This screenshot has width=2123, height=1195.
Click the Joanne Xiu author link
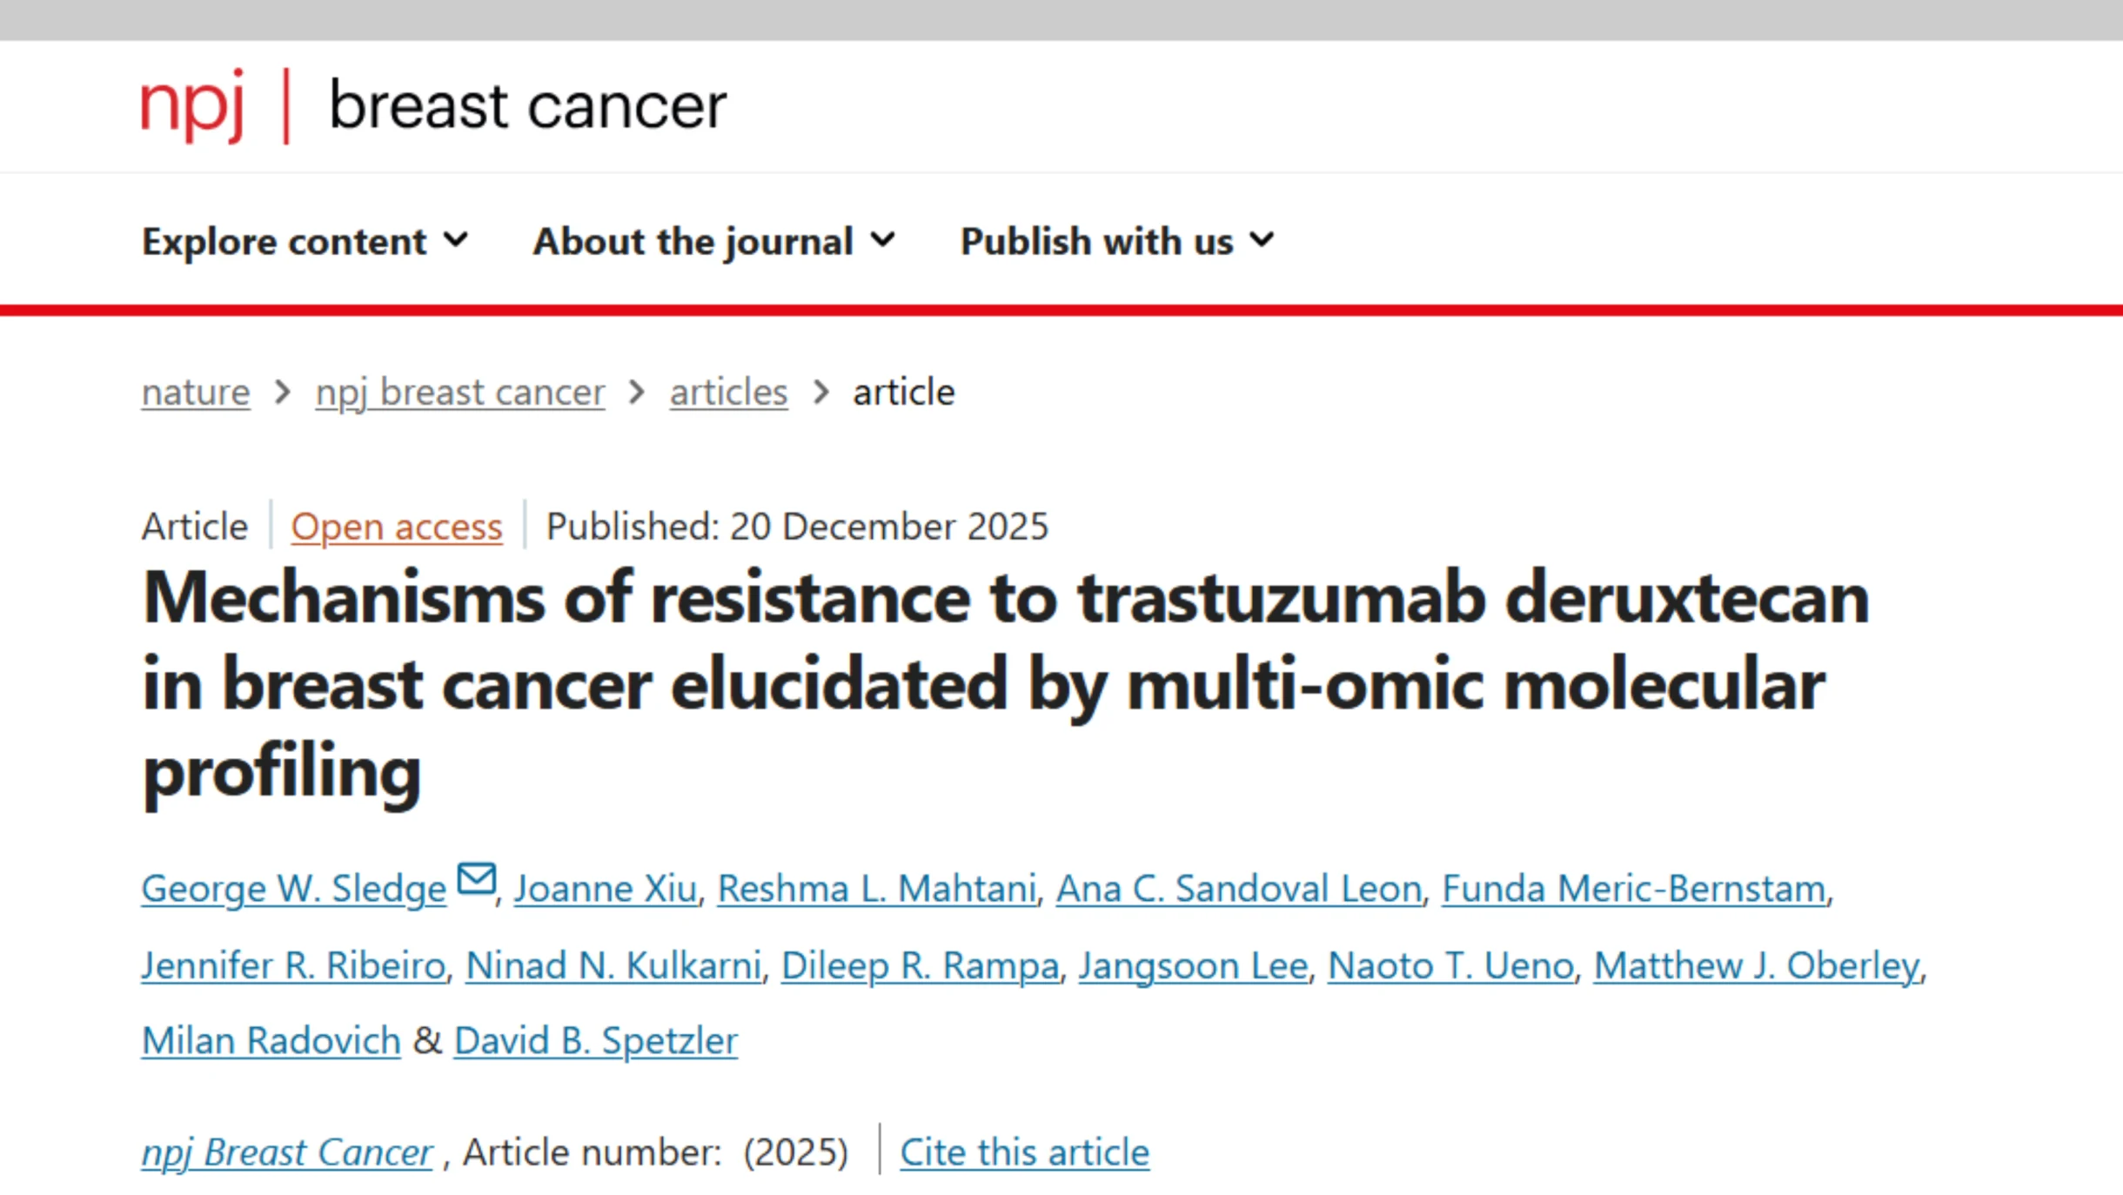click(x=605, y=888)
